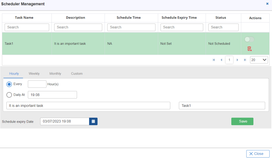Close the Scheduler Management dialog via X icon
The height and width of the screenshot is (158, 272).
[267, 4]
